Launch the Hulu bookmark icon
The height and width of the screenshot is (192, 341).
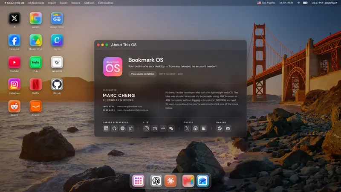[x=36, y=62]
